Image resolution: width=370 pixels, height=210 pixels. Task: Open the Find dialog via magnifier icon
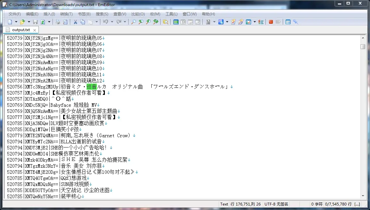(133, 22)
